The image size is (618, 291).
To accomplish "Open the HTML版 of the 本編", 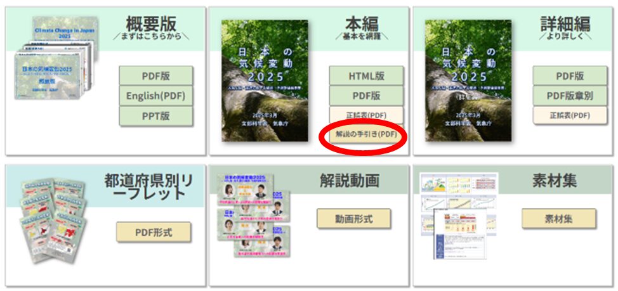I will pos(366,75).
